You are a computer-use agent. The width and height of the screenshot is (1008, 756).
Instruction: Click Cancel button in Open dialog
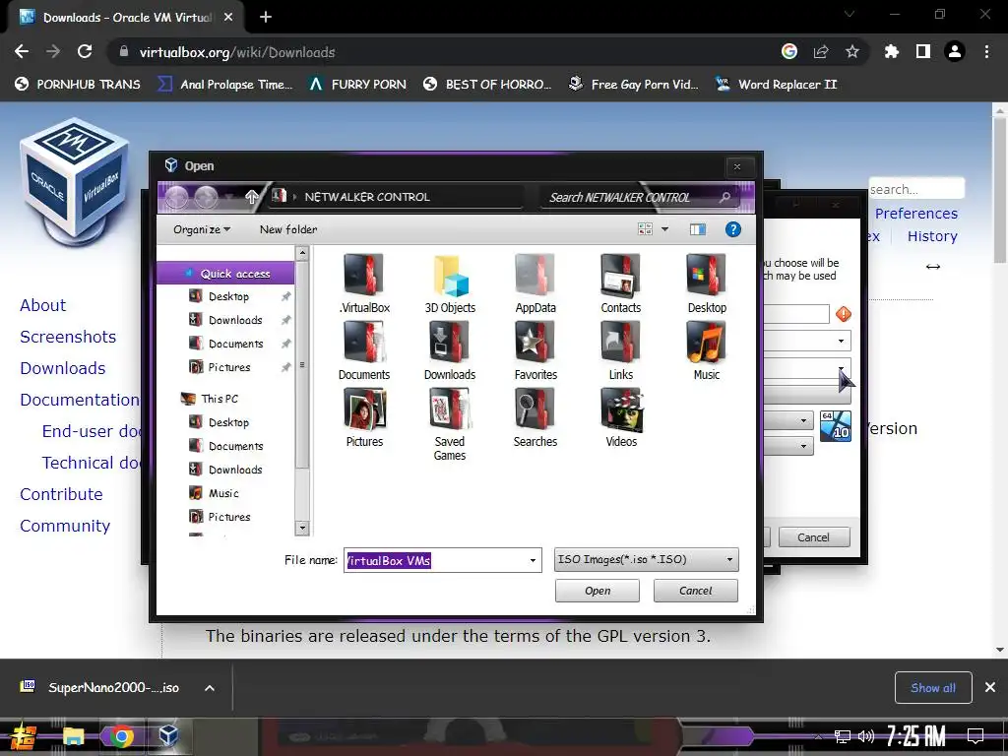click(696, 591)
